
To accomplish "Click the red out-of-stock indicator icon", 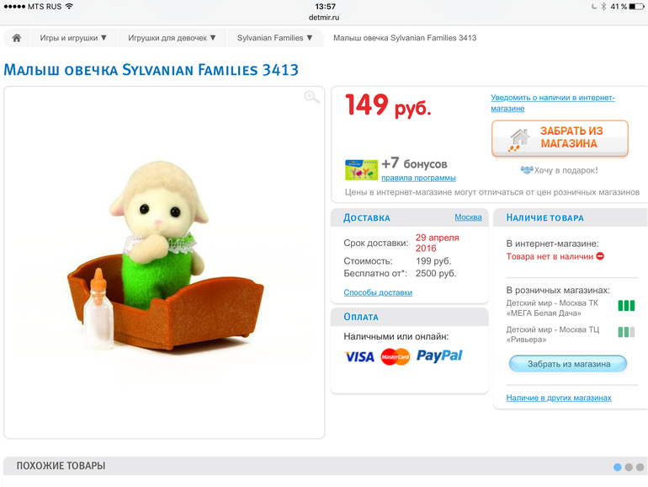I will [x=600, y=256].
